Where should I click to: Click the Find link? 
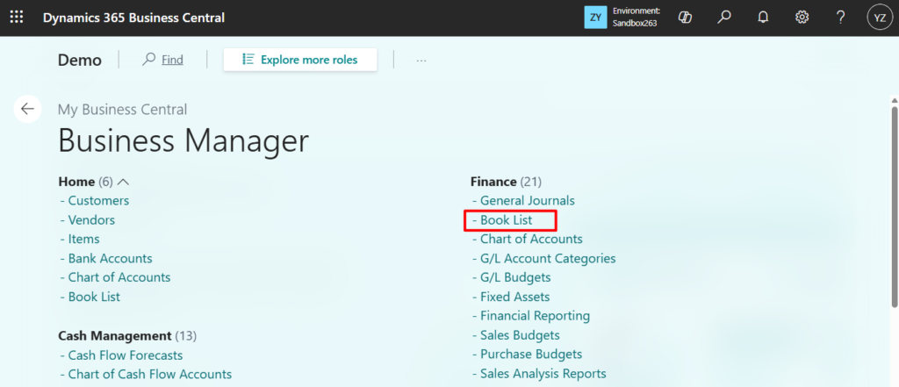pyautogui.click(x=163, y=60)
